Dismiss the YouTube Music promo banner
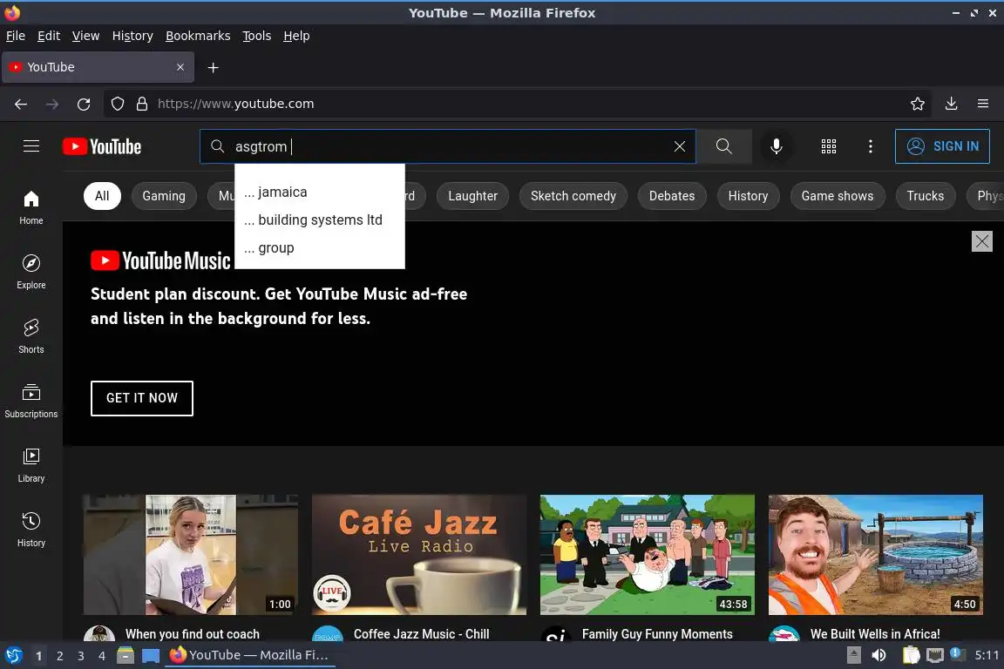Viewport: 1004px width, 669px height. click(981, 241)
